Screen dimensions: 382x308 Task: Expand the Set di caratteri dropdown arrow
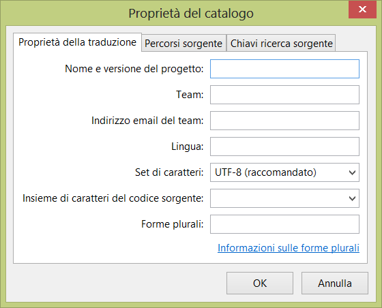click(352, 172)
